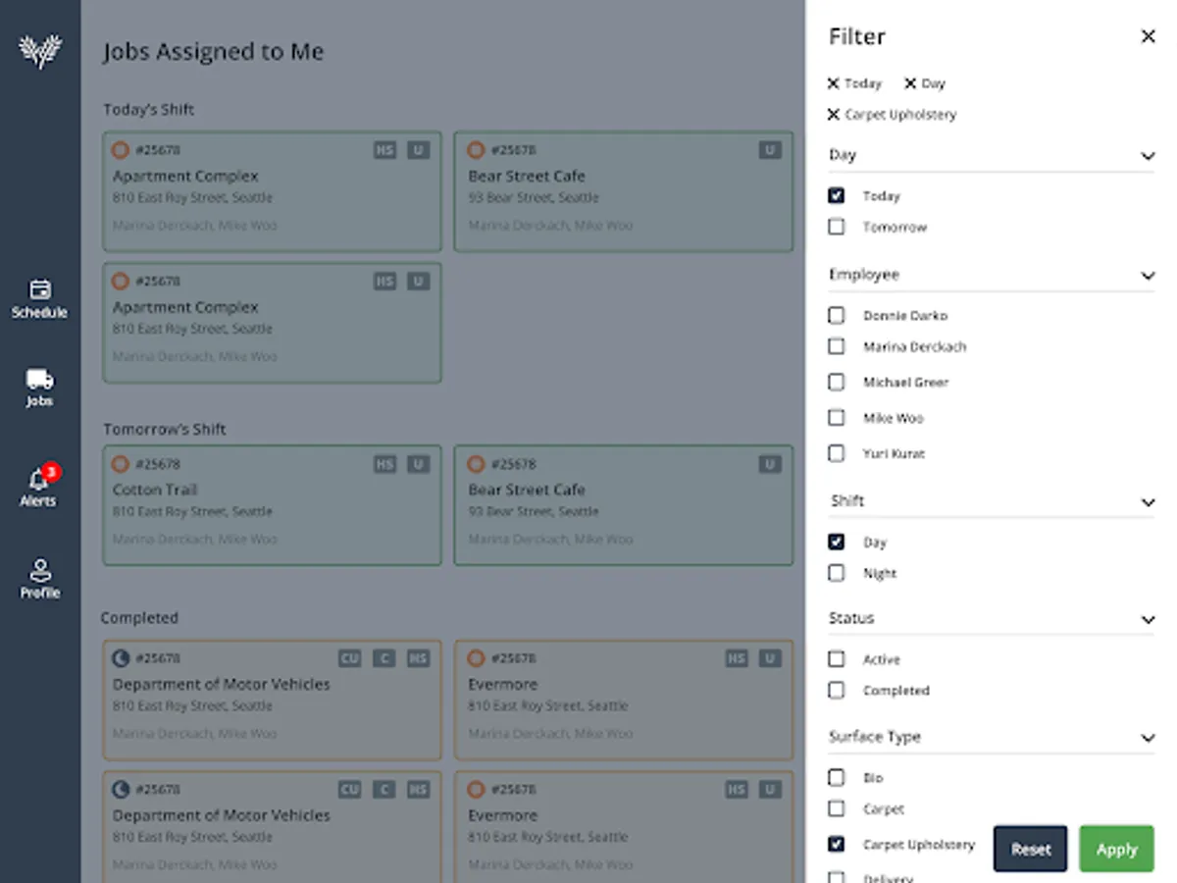
Task: Collapse the Employee filter section
Action: 1148,276
